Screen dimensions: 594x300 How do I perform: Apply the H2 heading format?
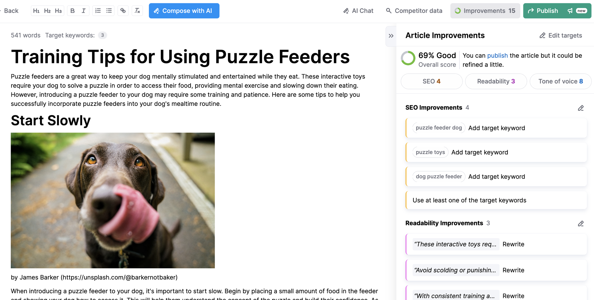tap(47, 11)
